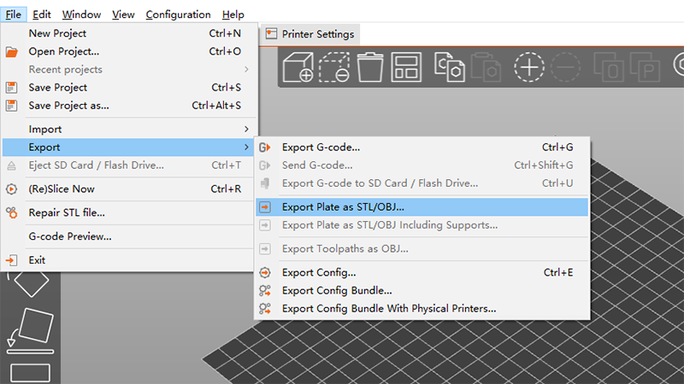The image size is (684, 384).
Task: Open the Edit menu
Action: [x=41, y=15]
